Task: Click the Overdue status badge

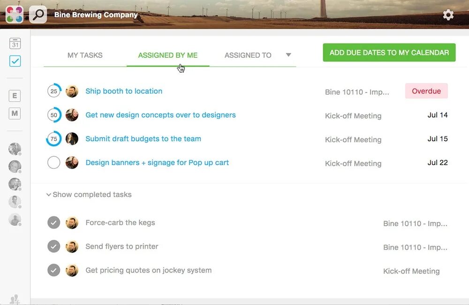Action: [426, 91]
